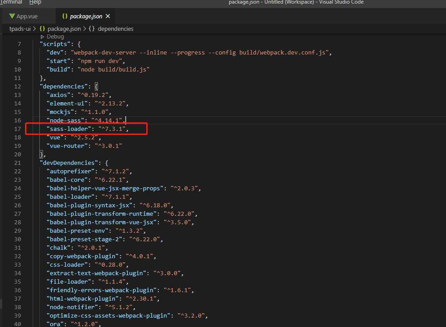This screenshot has height=327, width=446.
Task: Click the "babel-plugin-transform-runtime" key
Action: pos(101,214)
